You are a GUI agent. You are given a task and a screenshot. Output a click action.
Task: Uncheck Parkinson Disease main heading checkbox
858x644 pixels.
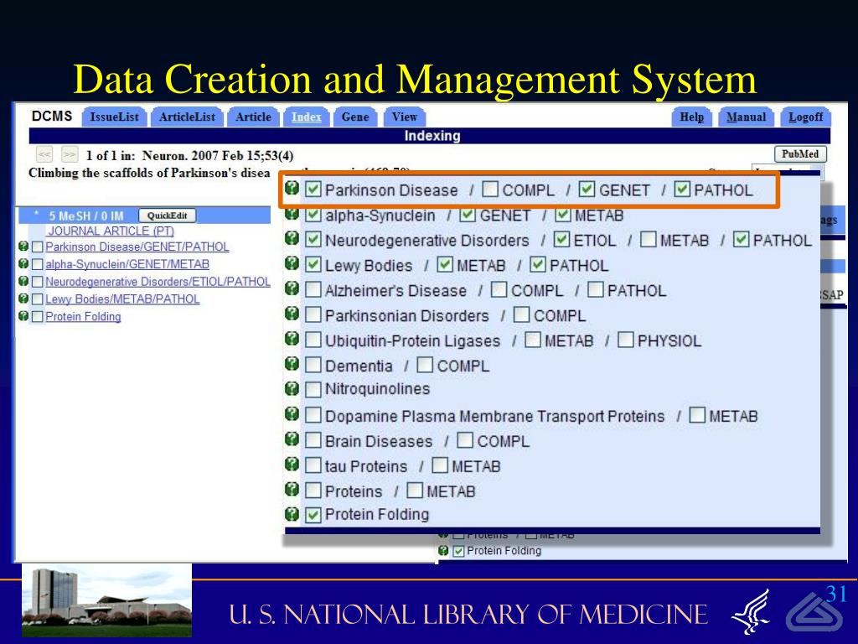[x=313, y=190]
